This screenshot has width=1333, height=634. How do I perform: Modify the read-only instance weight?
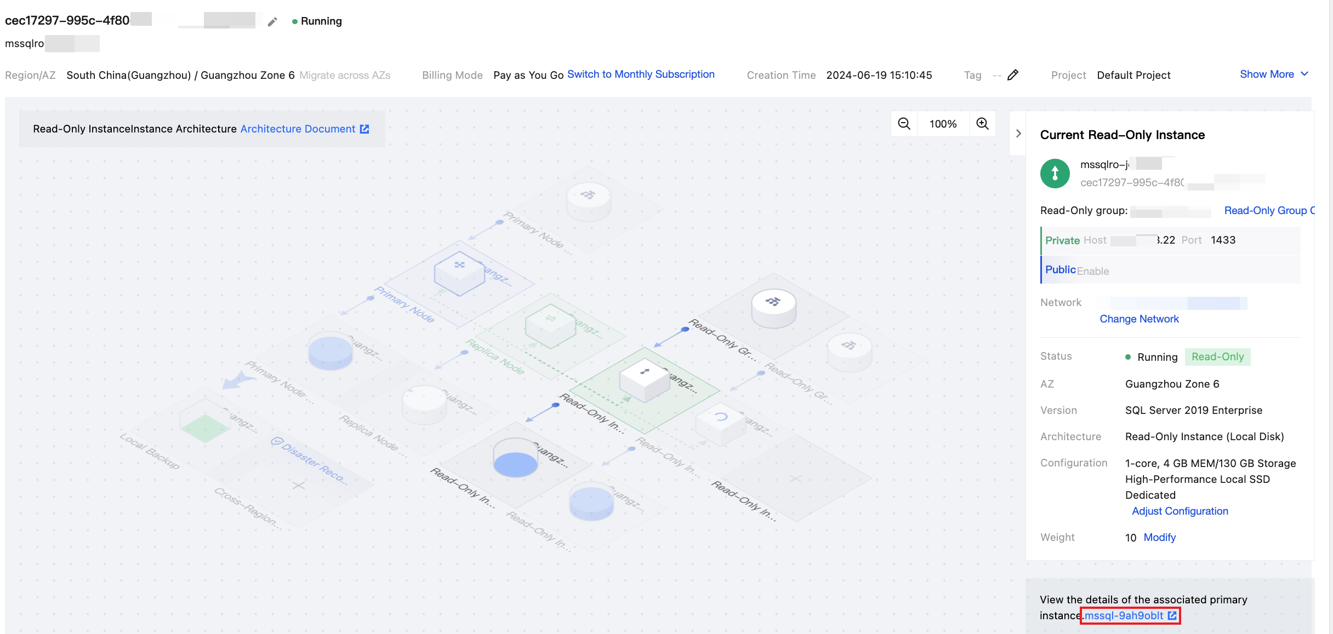tap(1159, 538)
